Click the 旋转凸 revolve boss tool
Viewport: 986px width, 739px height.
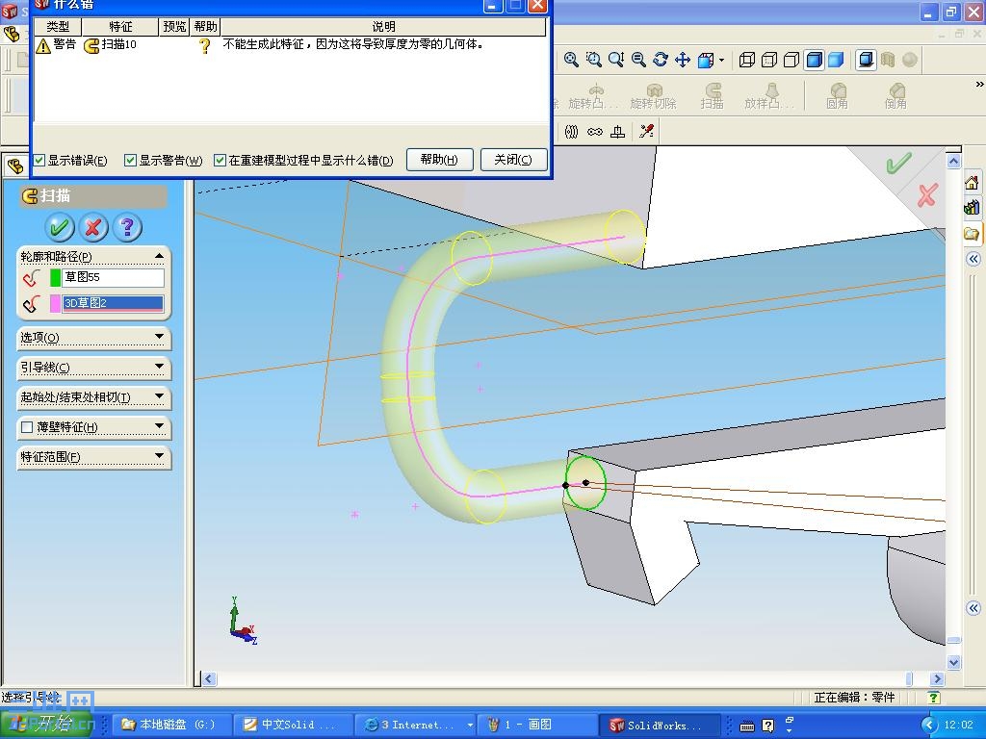point(595,96)
